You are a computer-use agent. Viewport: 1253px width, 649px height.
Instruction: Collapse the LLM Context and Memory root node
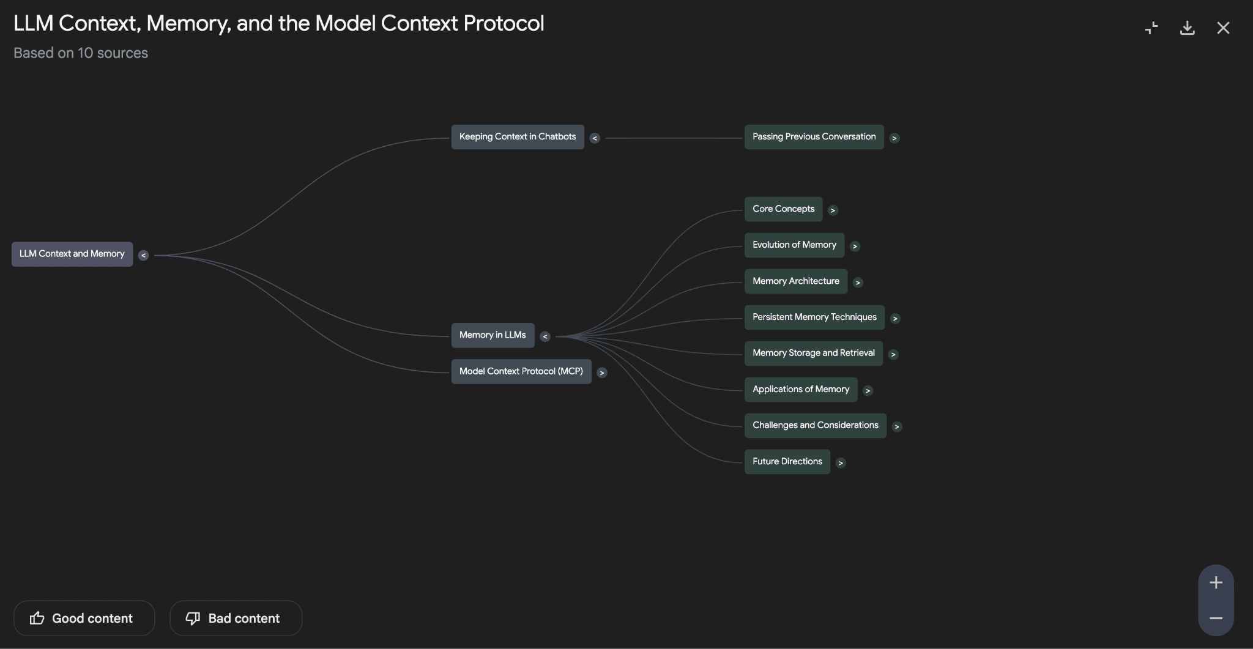click(x=143, y=256)
